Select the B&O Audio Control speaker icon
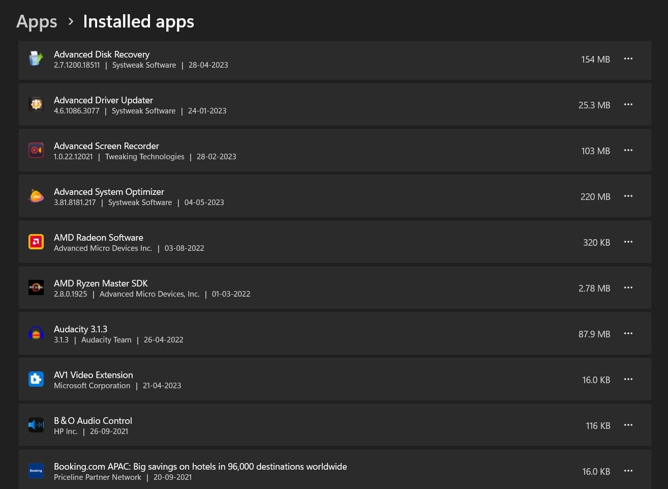The width and height of the screenshot is (668, 489). click(36, 425)
